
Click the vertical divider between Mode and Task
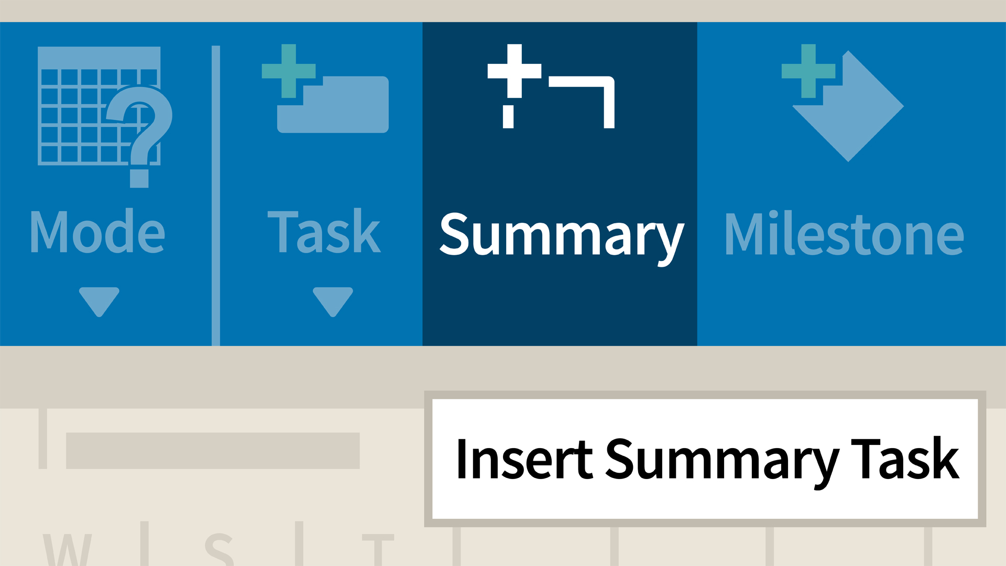[x=216, y=195]
